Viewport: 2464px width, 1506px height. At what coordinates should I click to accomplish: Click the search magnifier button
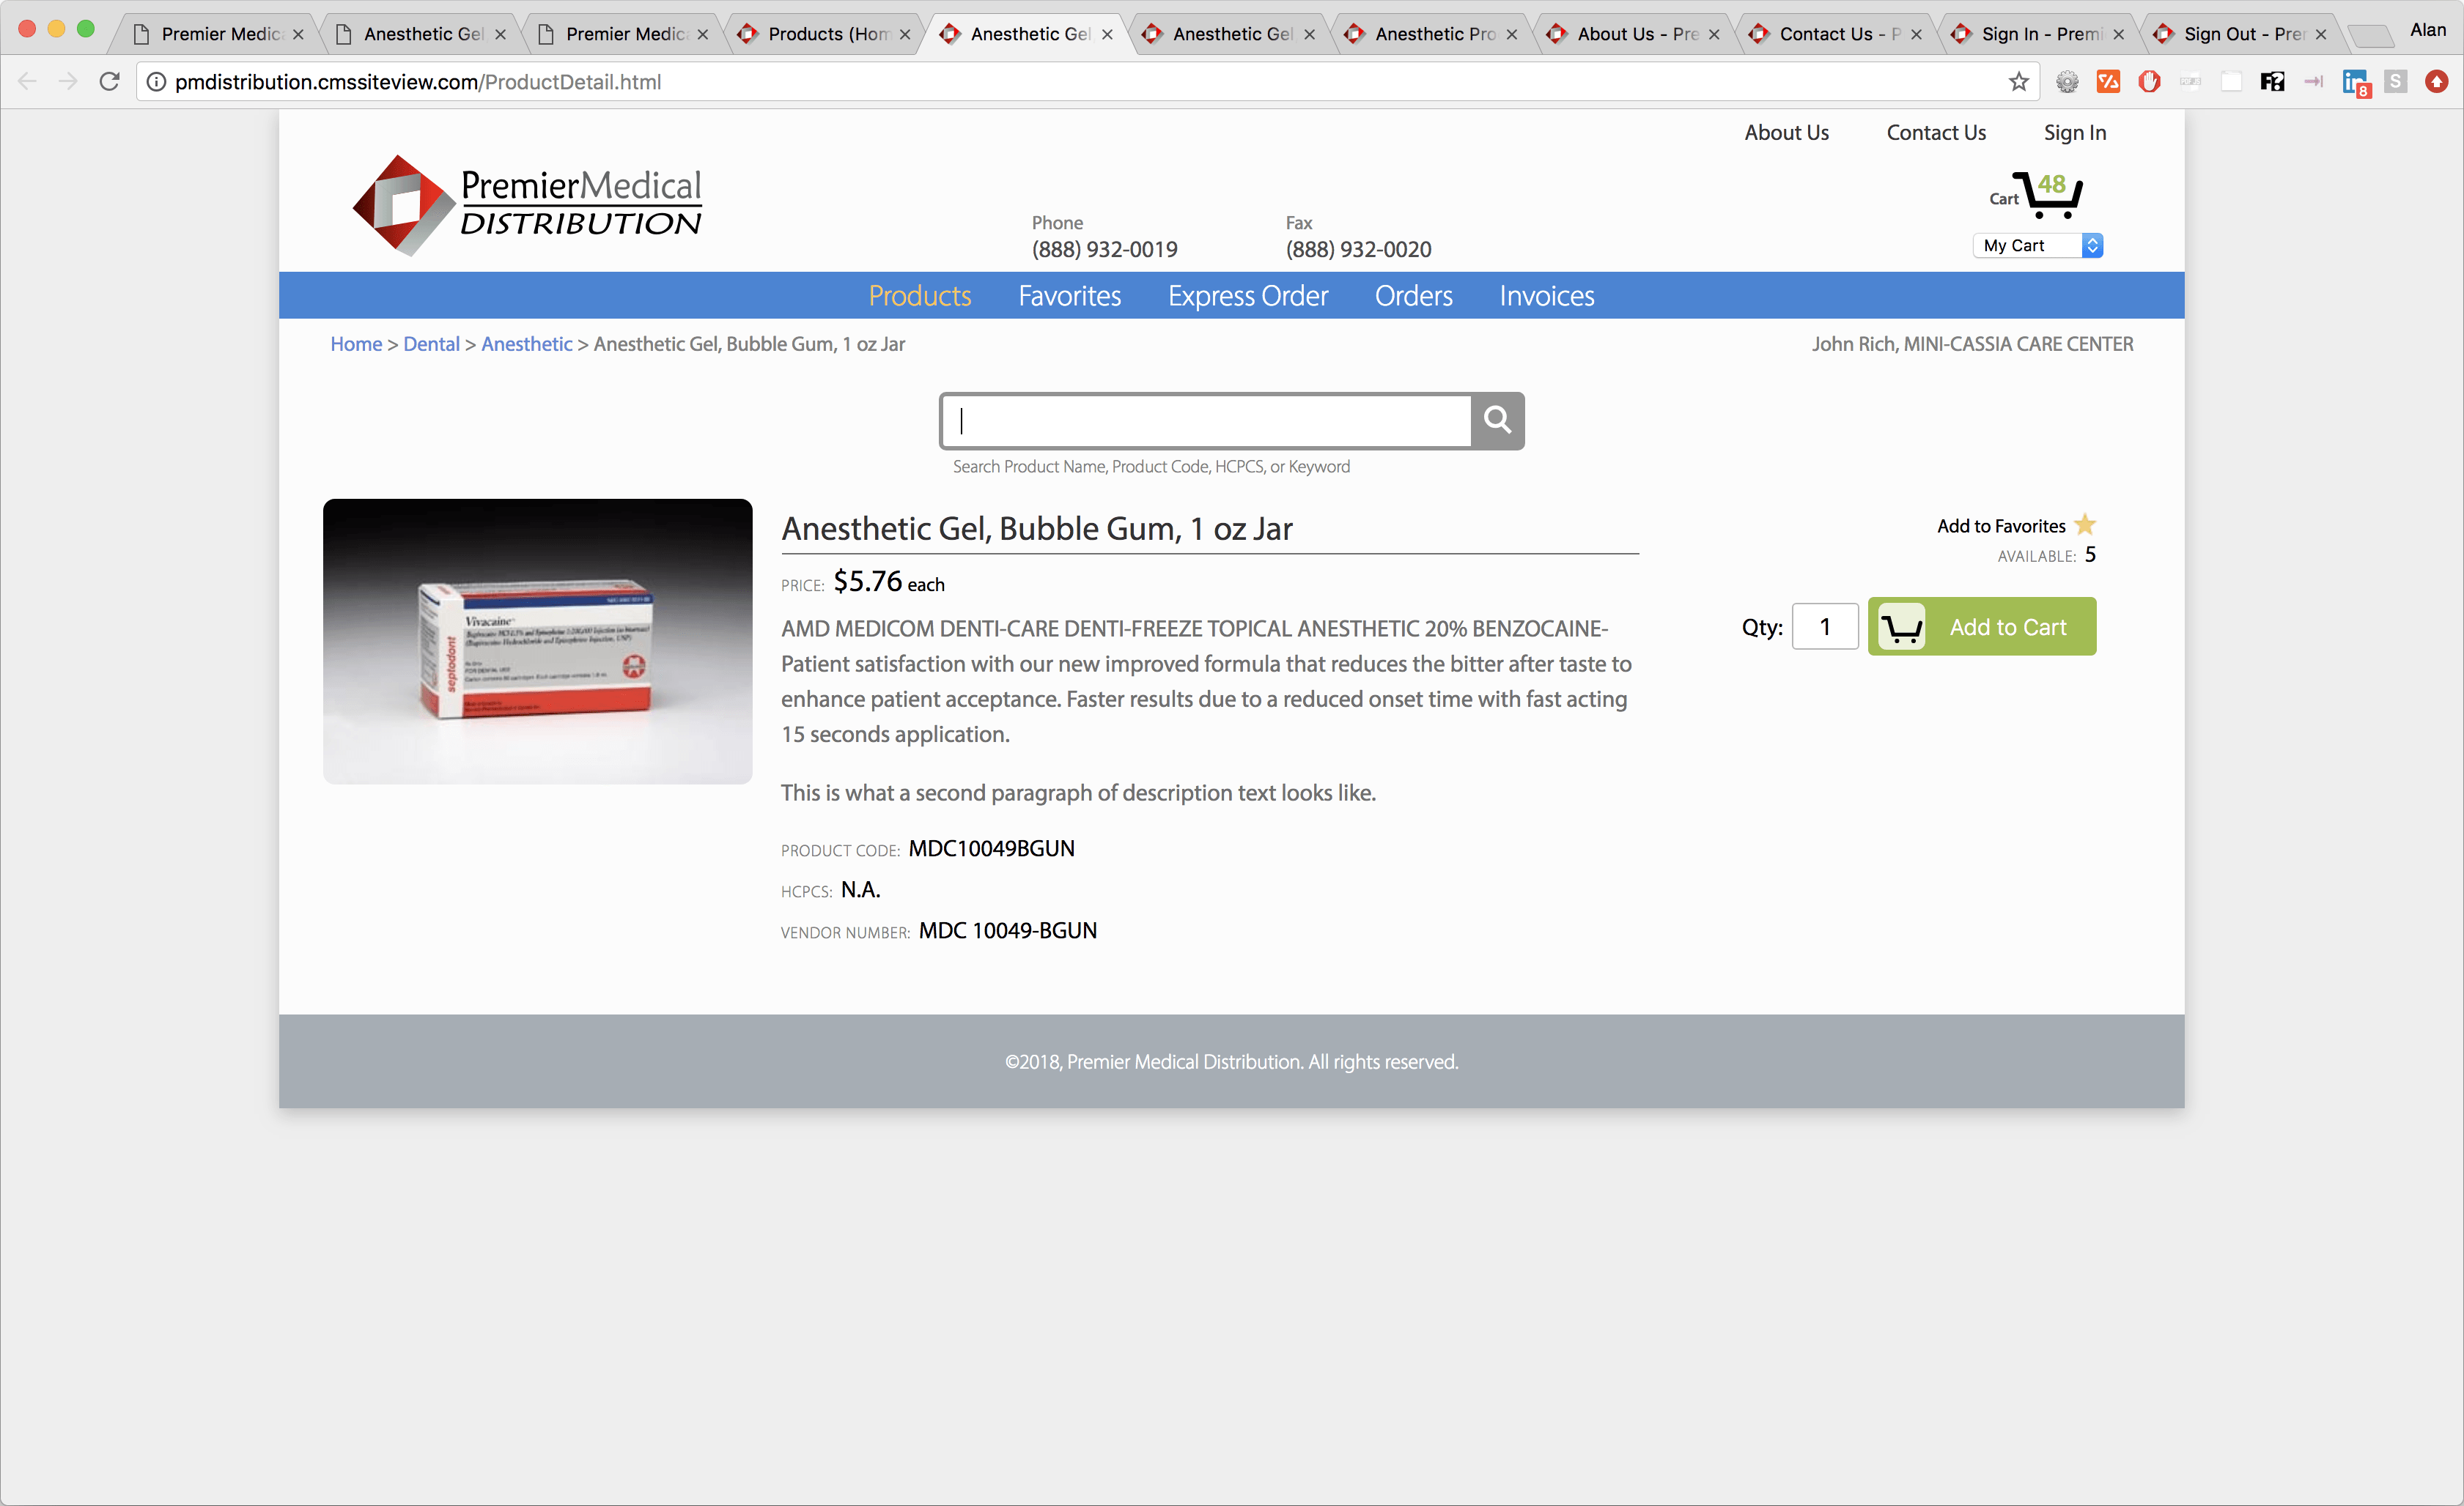(x=1497, y=420)
